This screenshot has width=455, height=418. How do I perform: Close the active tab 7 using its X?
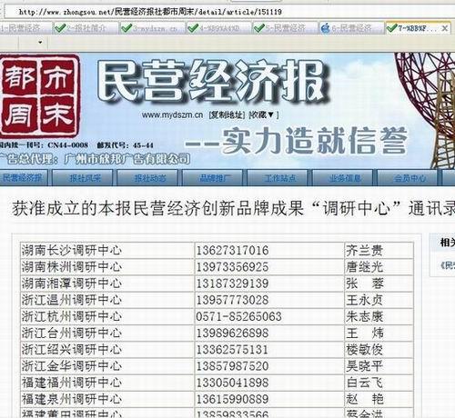[445, 28]
